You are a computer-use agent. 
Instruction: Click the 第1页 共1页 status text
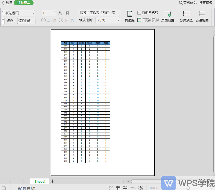[27, 188]
